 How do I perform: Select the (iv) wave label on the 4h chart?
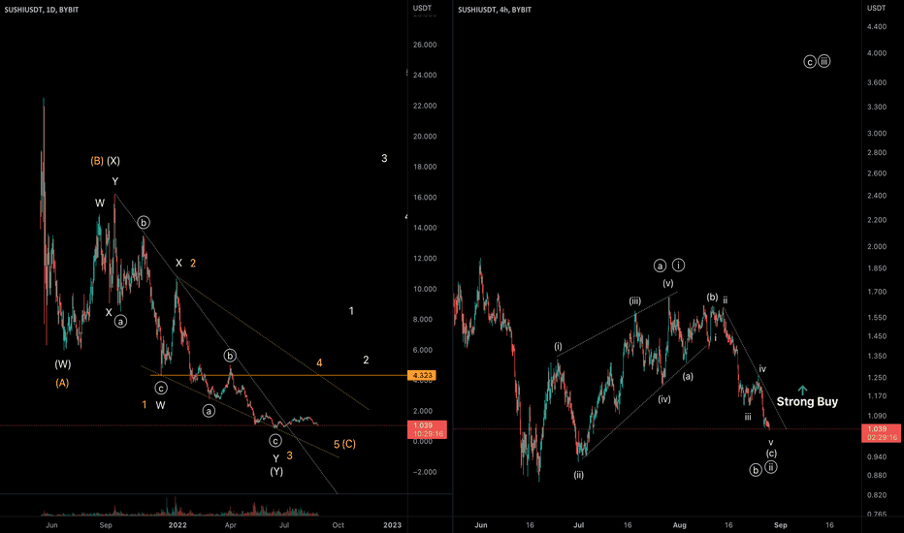(x=664, y=398)
